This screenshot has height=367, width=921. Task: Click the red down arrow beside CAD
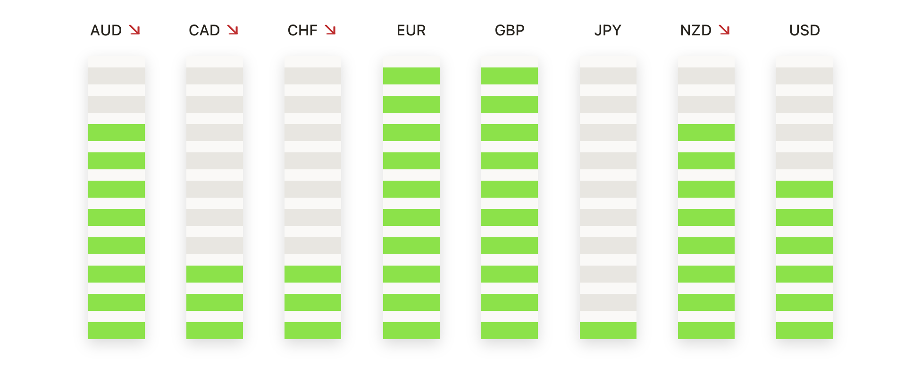(233, 30)
